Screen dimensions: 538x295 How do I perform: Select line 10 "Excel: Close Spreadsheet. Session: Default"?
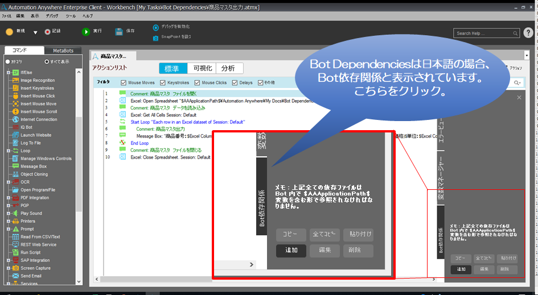[170, 157]
